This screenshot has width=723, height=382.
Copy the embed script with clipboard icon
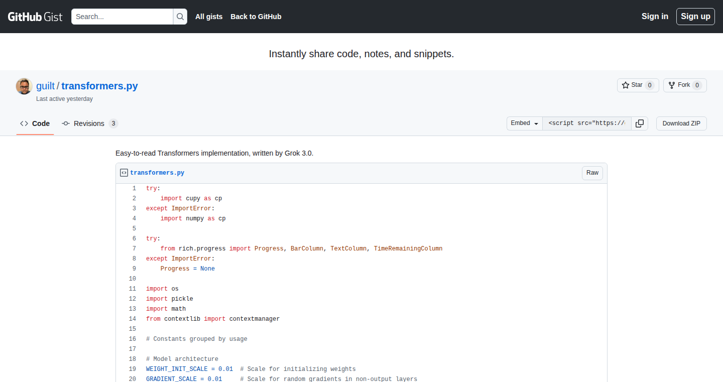[640, 123]
